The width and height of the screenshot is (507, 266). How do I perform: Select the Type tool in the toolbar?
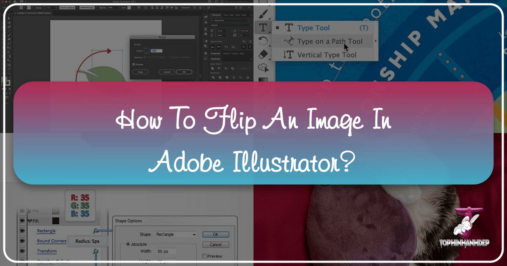pyautogui.click(x=263, y=28)
